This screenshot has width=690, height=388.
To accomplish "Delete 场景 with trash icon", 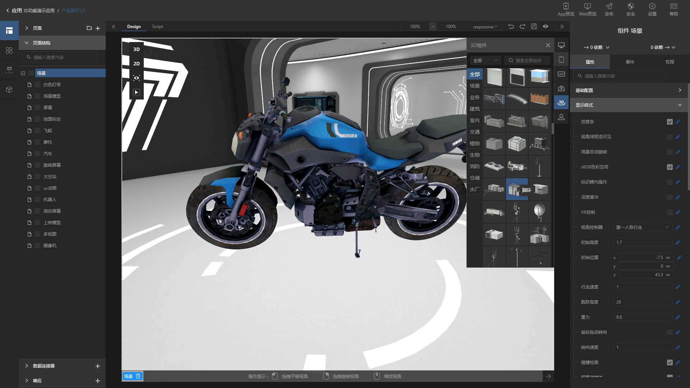I will coord(138,376).
